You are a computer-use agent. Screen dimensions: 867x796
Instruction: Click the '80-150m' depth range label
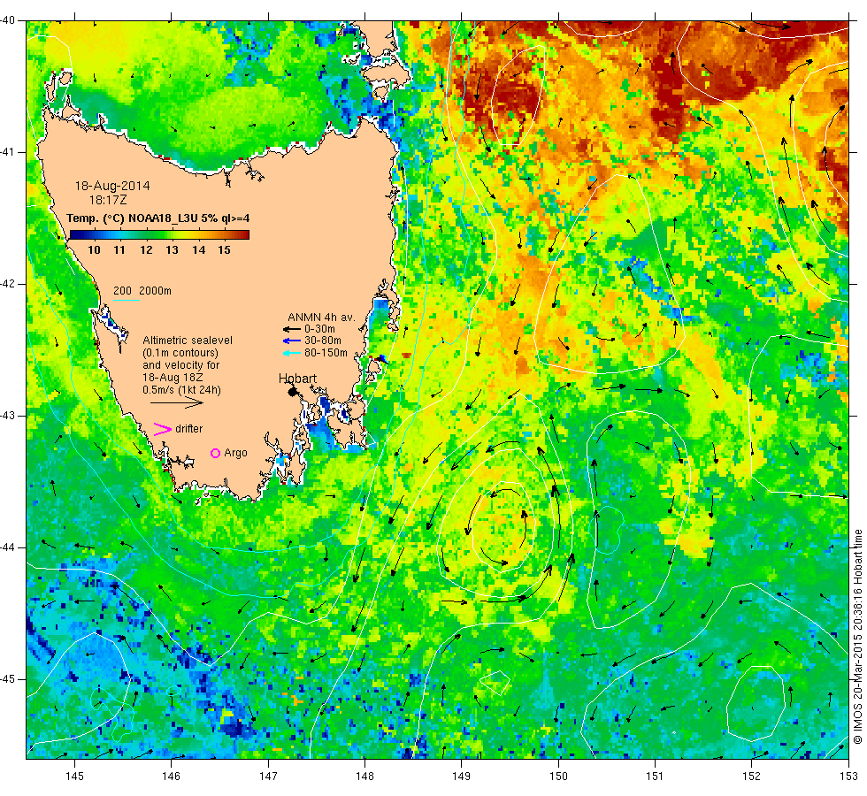(326, 353)
